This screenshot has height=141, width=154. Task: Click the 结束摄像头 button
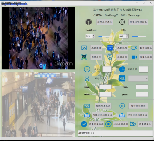pyautogui.click(x=145, y=124)
